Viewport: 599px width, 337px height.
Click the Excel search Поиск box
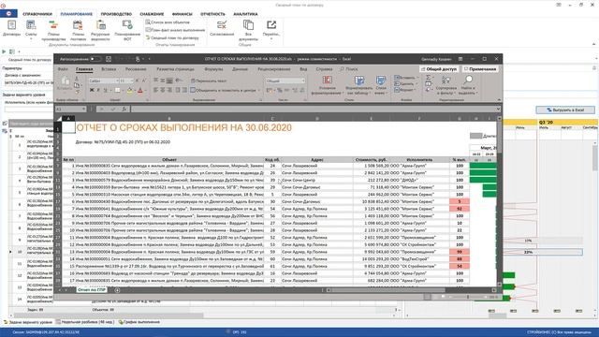pyautogui.click(x=349, y=69)
